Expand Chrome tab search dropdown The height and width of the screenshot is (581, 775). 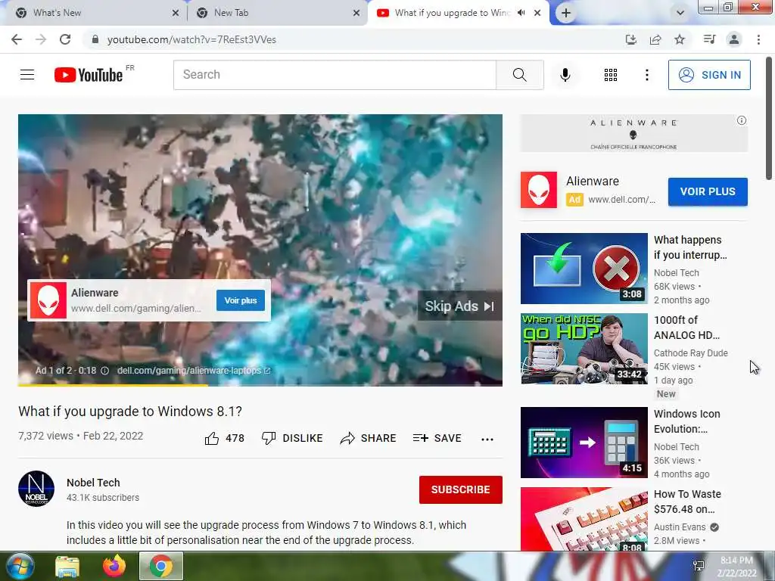point(680,13)
